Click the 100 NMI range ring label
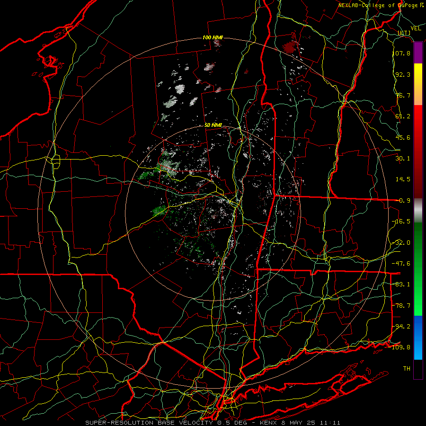Image resolution: width=426 pixels, height=426 pixels. 213,37
